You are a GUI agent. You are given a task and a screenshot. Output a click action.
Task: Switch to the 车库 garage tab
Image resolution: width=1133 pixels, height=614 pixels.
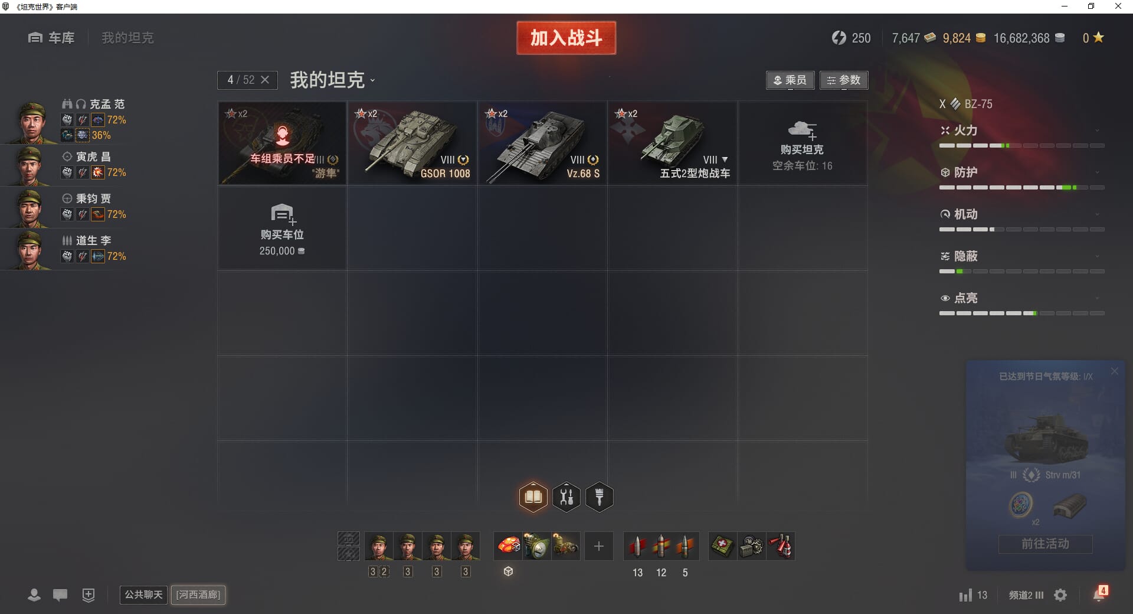(x=51, y=38)
